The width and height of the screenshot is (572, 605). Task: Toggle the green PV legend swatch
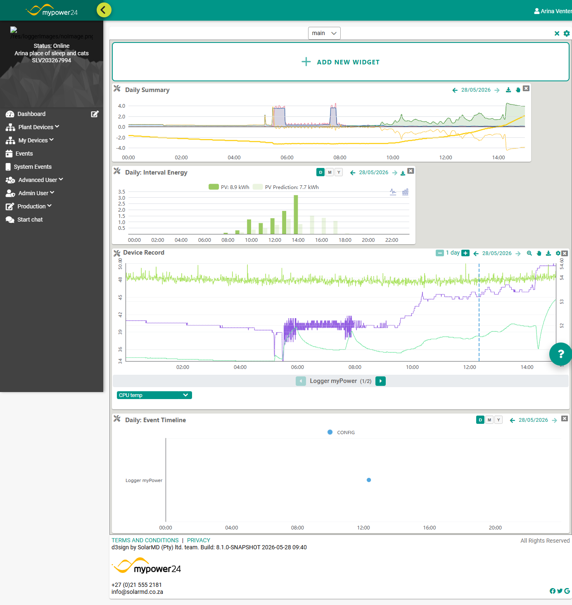pos(214,187)
